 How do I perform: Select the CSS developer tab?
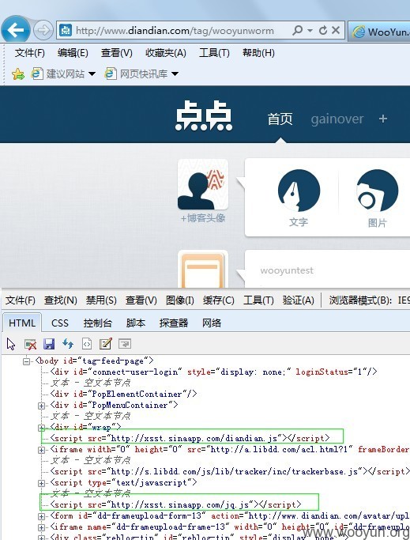[x=60, y=323]
